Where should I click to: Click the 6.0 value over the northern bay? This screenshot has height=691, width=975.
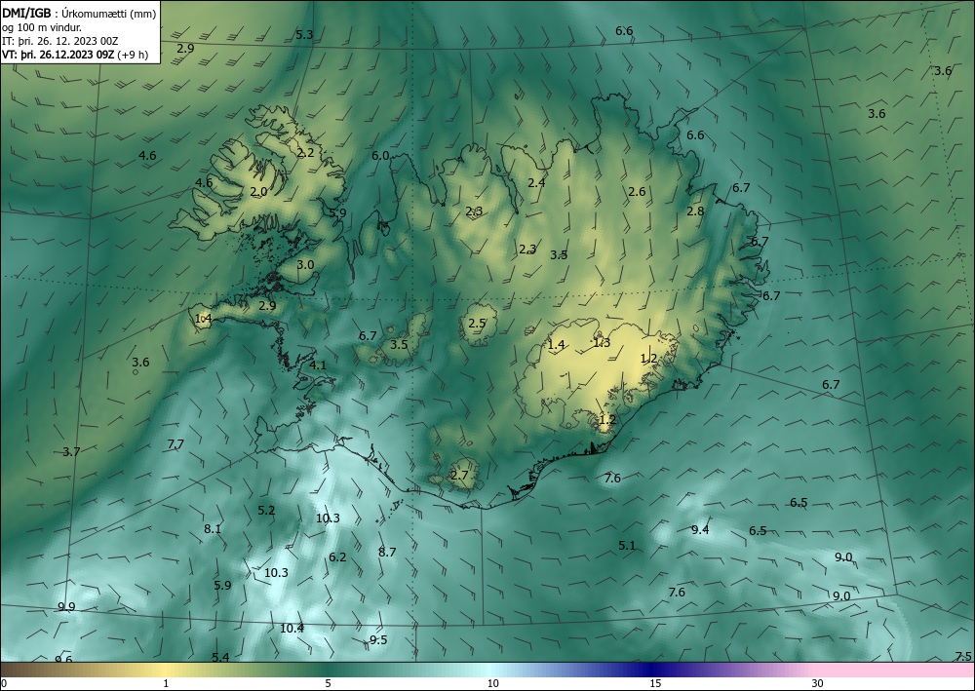pos(380,155)
